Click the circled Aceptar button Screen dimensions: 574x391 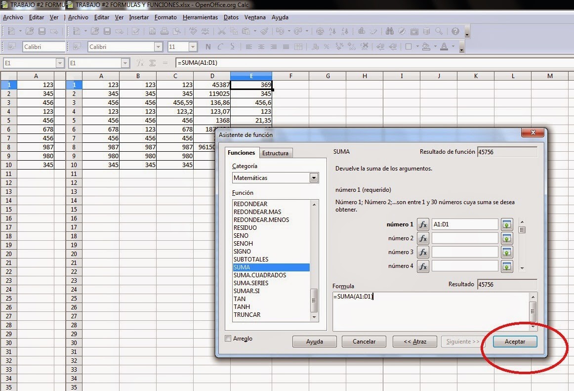click(515, 341)
